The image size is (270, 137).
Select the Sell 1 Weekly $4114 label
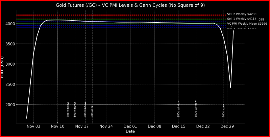242,19
